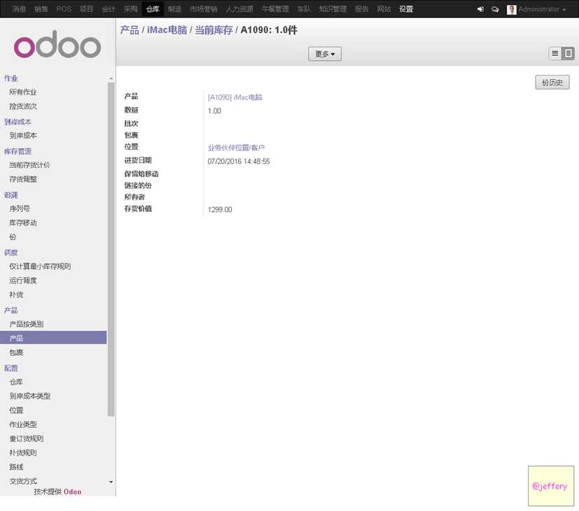Open 补货规则 in sidebar
579x511 pixels.
coord(23,453)
